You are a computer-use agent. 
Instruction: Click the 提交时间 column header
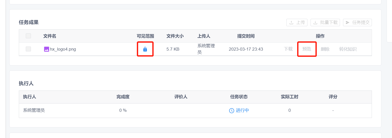pos(246,36)
